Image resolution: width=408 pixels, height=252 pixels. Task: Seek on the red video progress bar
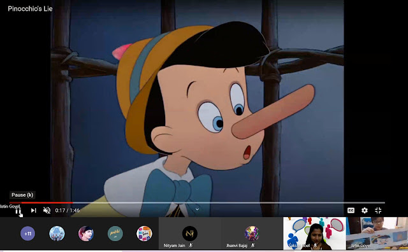197,202
